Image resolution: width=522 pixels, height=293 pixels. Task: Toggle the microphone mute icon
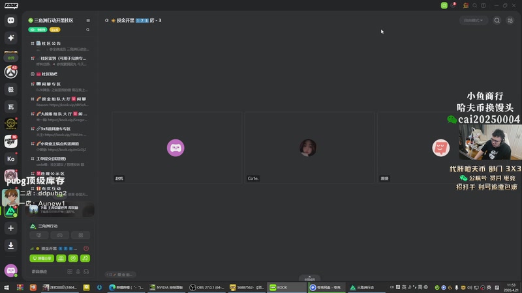(x=78, y=272)
